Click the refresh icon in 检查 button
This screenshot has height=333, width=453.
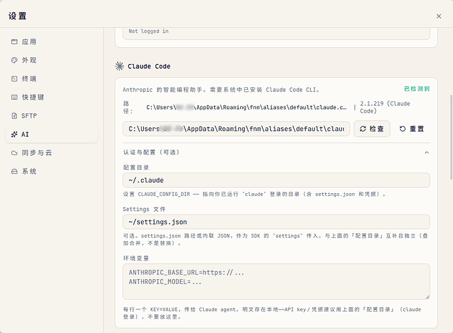point(363,129)
